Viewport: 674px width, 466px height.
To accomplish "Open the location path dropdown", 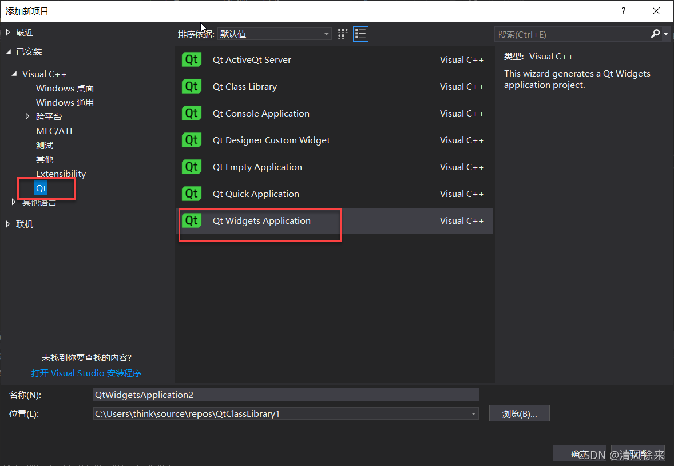I will pos(473,413).
